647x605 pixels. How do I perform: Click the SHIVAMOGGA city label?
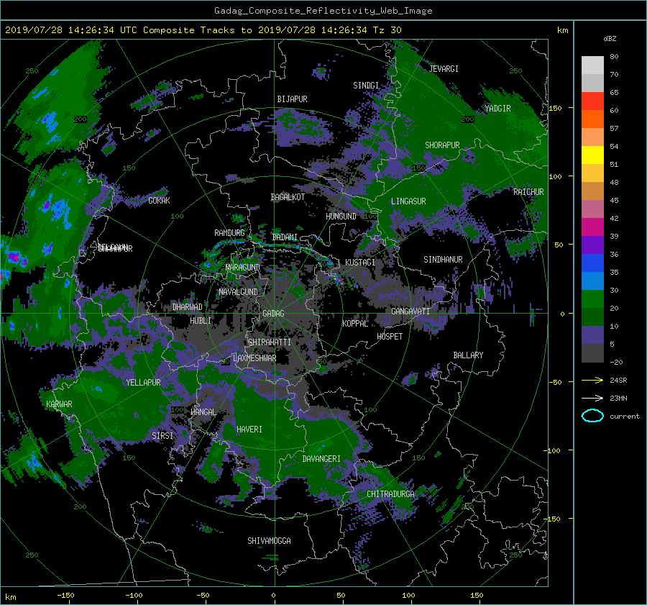pos(269,540)
